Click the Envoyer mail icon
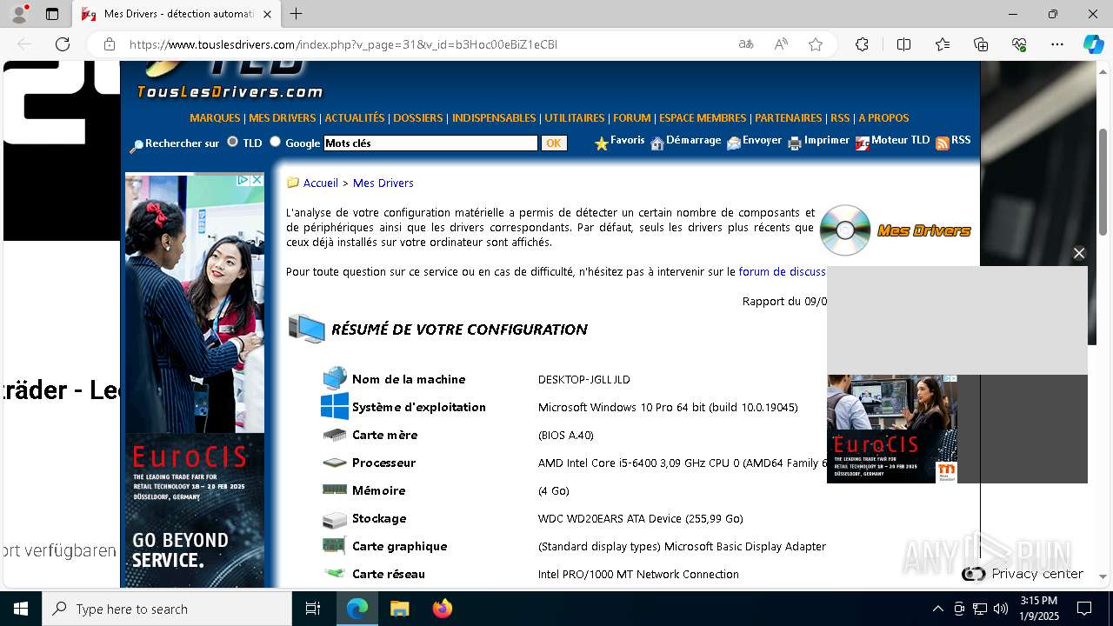This screenshot has width=1113, height=626. click(x=734, y=143)
